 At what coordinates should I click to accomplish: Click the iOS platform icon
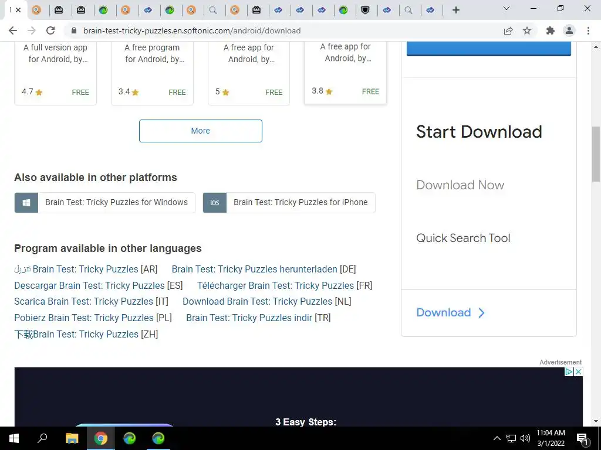[215, 202]
